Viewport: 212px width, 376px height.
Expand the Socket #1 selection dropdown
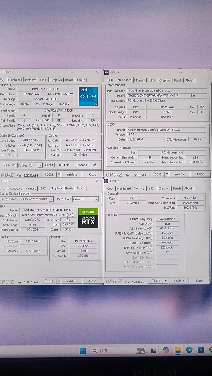40,165
